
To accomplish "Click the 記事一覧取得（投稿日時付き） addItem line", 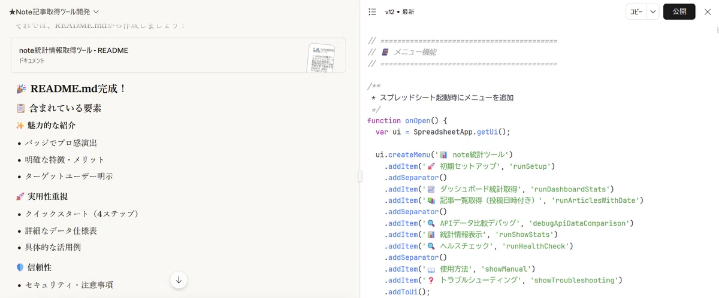I will tap(514, 200).
